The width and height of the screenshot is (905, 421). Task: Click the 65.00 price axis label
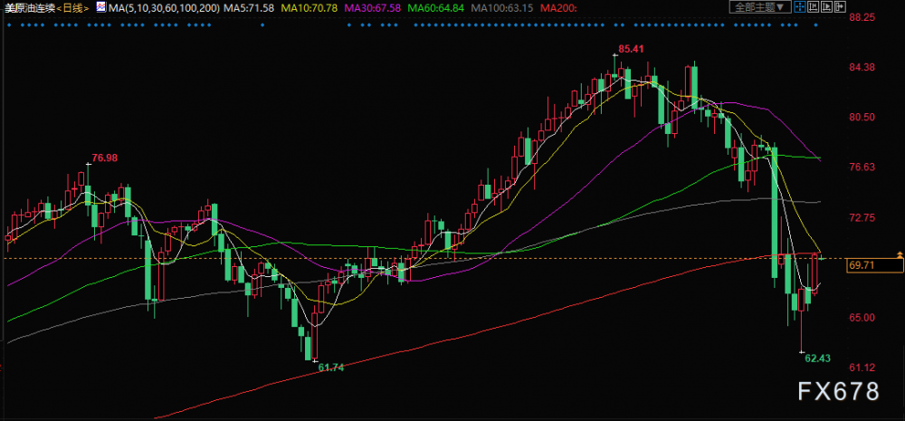tap(863, 318)
